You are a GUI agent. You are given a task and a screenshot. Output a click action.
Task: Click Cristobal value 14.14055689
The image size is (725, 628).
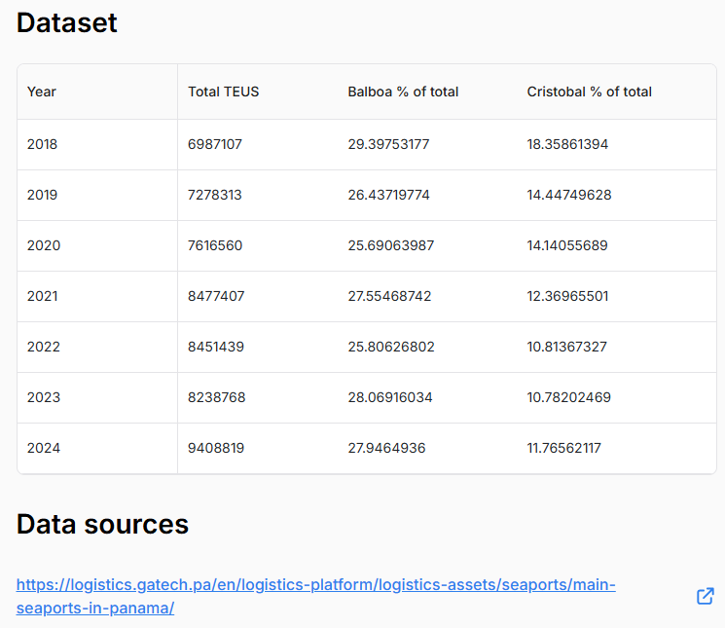point(567,245)
